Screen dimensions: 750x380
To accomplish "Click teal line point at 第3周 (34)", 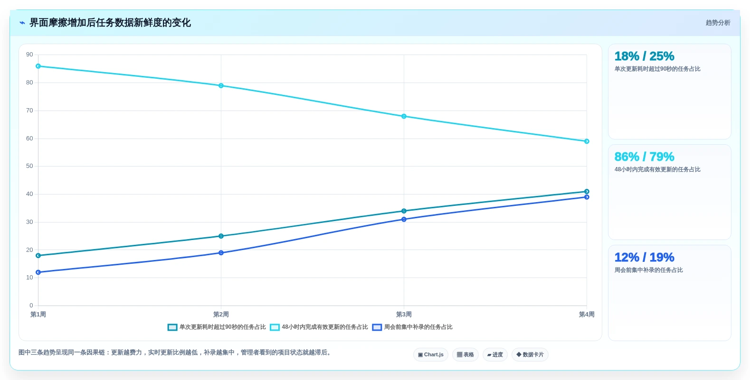I will pos(404,211).
